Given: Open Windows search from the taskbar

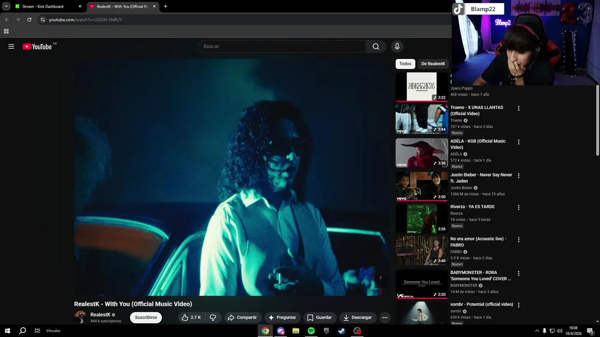Looking at the screenshot, I should click(x=22, y=331).
